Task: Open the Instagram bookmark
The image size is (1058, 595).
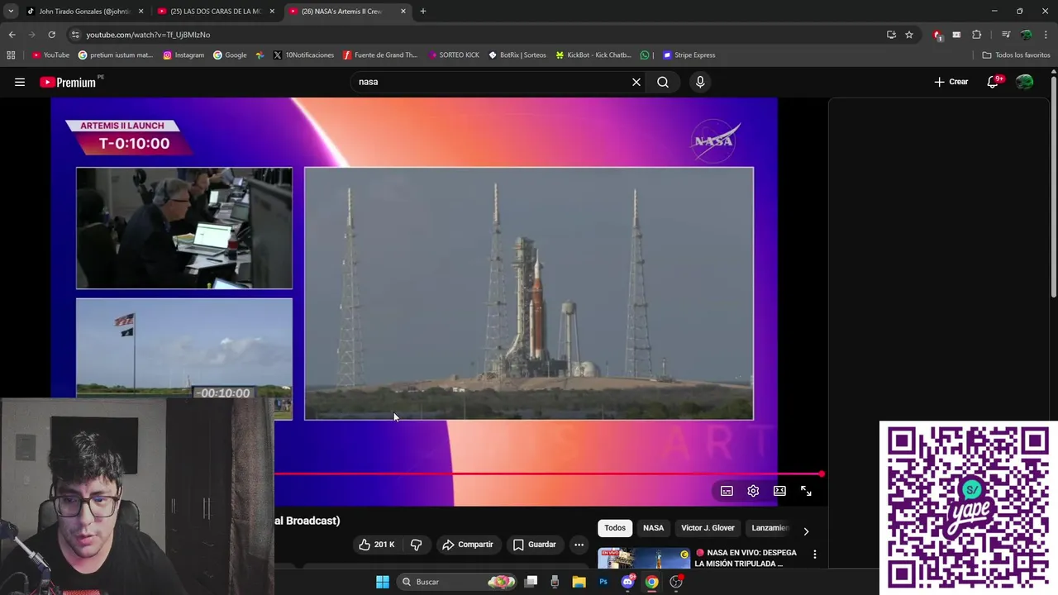Action: pyautogui.click(x=183, y=55)
